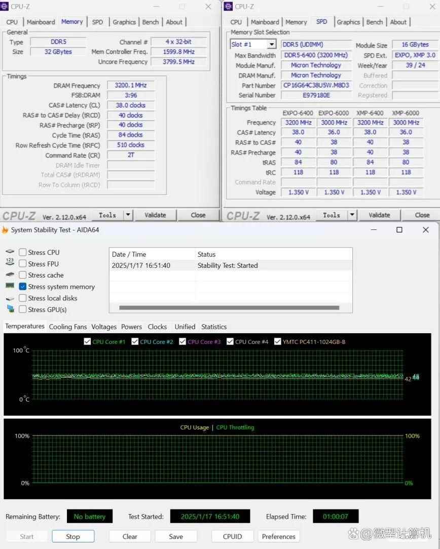The width and height of the screenshot is (440, 549).
Task: Open Graphics tab in left CPU-Z window
Action: pos(124,22)
